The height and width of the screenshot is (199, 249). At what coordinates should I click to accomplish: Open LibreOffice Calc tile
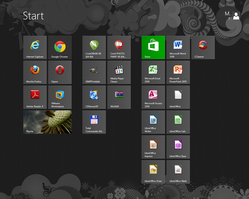(178, 122)
